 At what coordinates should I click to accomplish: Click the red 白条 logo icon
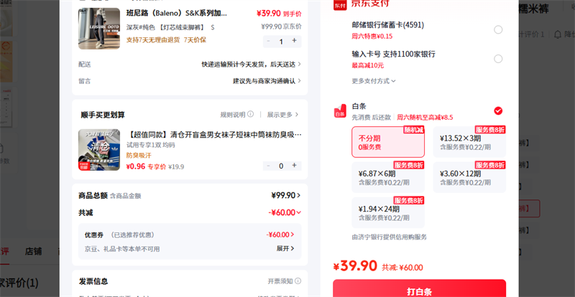(340, 111)
